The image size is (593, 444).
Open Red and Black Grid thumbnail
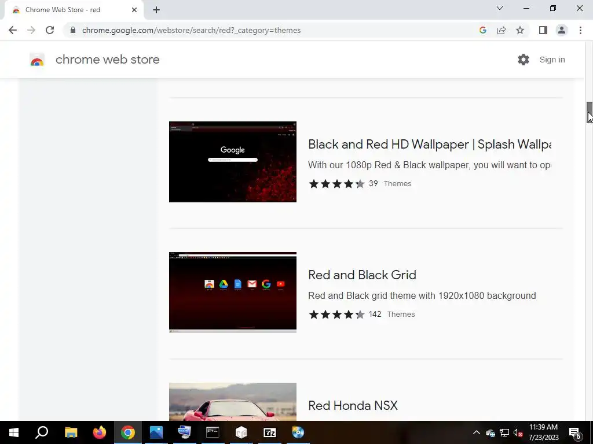coord(233,292)
